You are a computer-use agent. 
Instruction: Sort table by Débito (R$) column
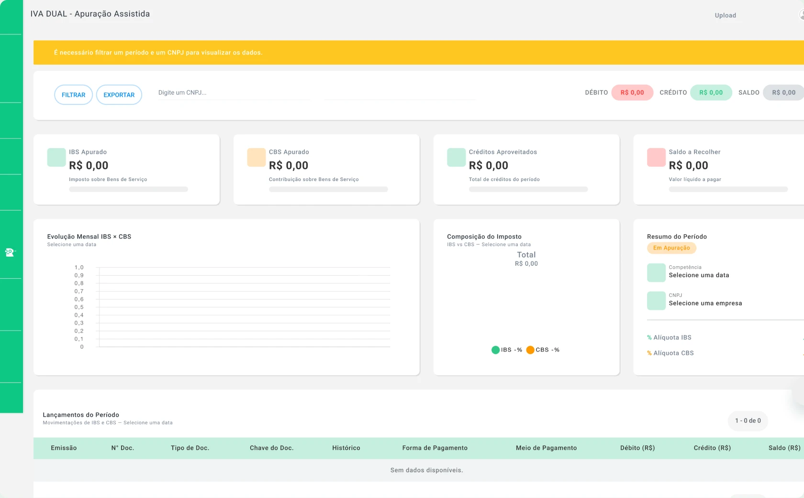(637, 448)
